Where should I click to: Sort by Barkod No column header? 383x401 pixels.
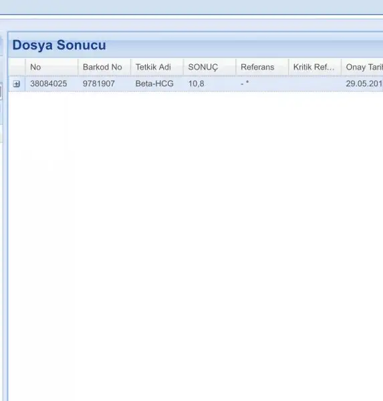(104, 67)
